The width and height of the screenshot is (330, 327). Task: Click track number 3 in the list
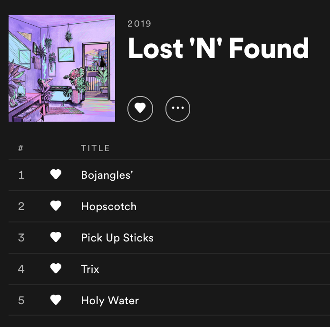pos(21,238)
